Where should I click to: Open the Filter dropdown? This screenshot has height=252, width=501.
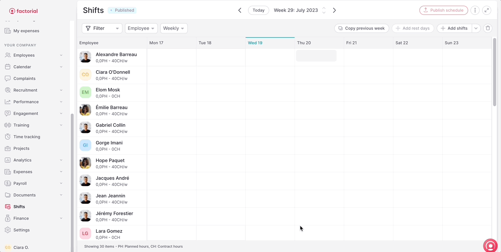pos(102,28)
